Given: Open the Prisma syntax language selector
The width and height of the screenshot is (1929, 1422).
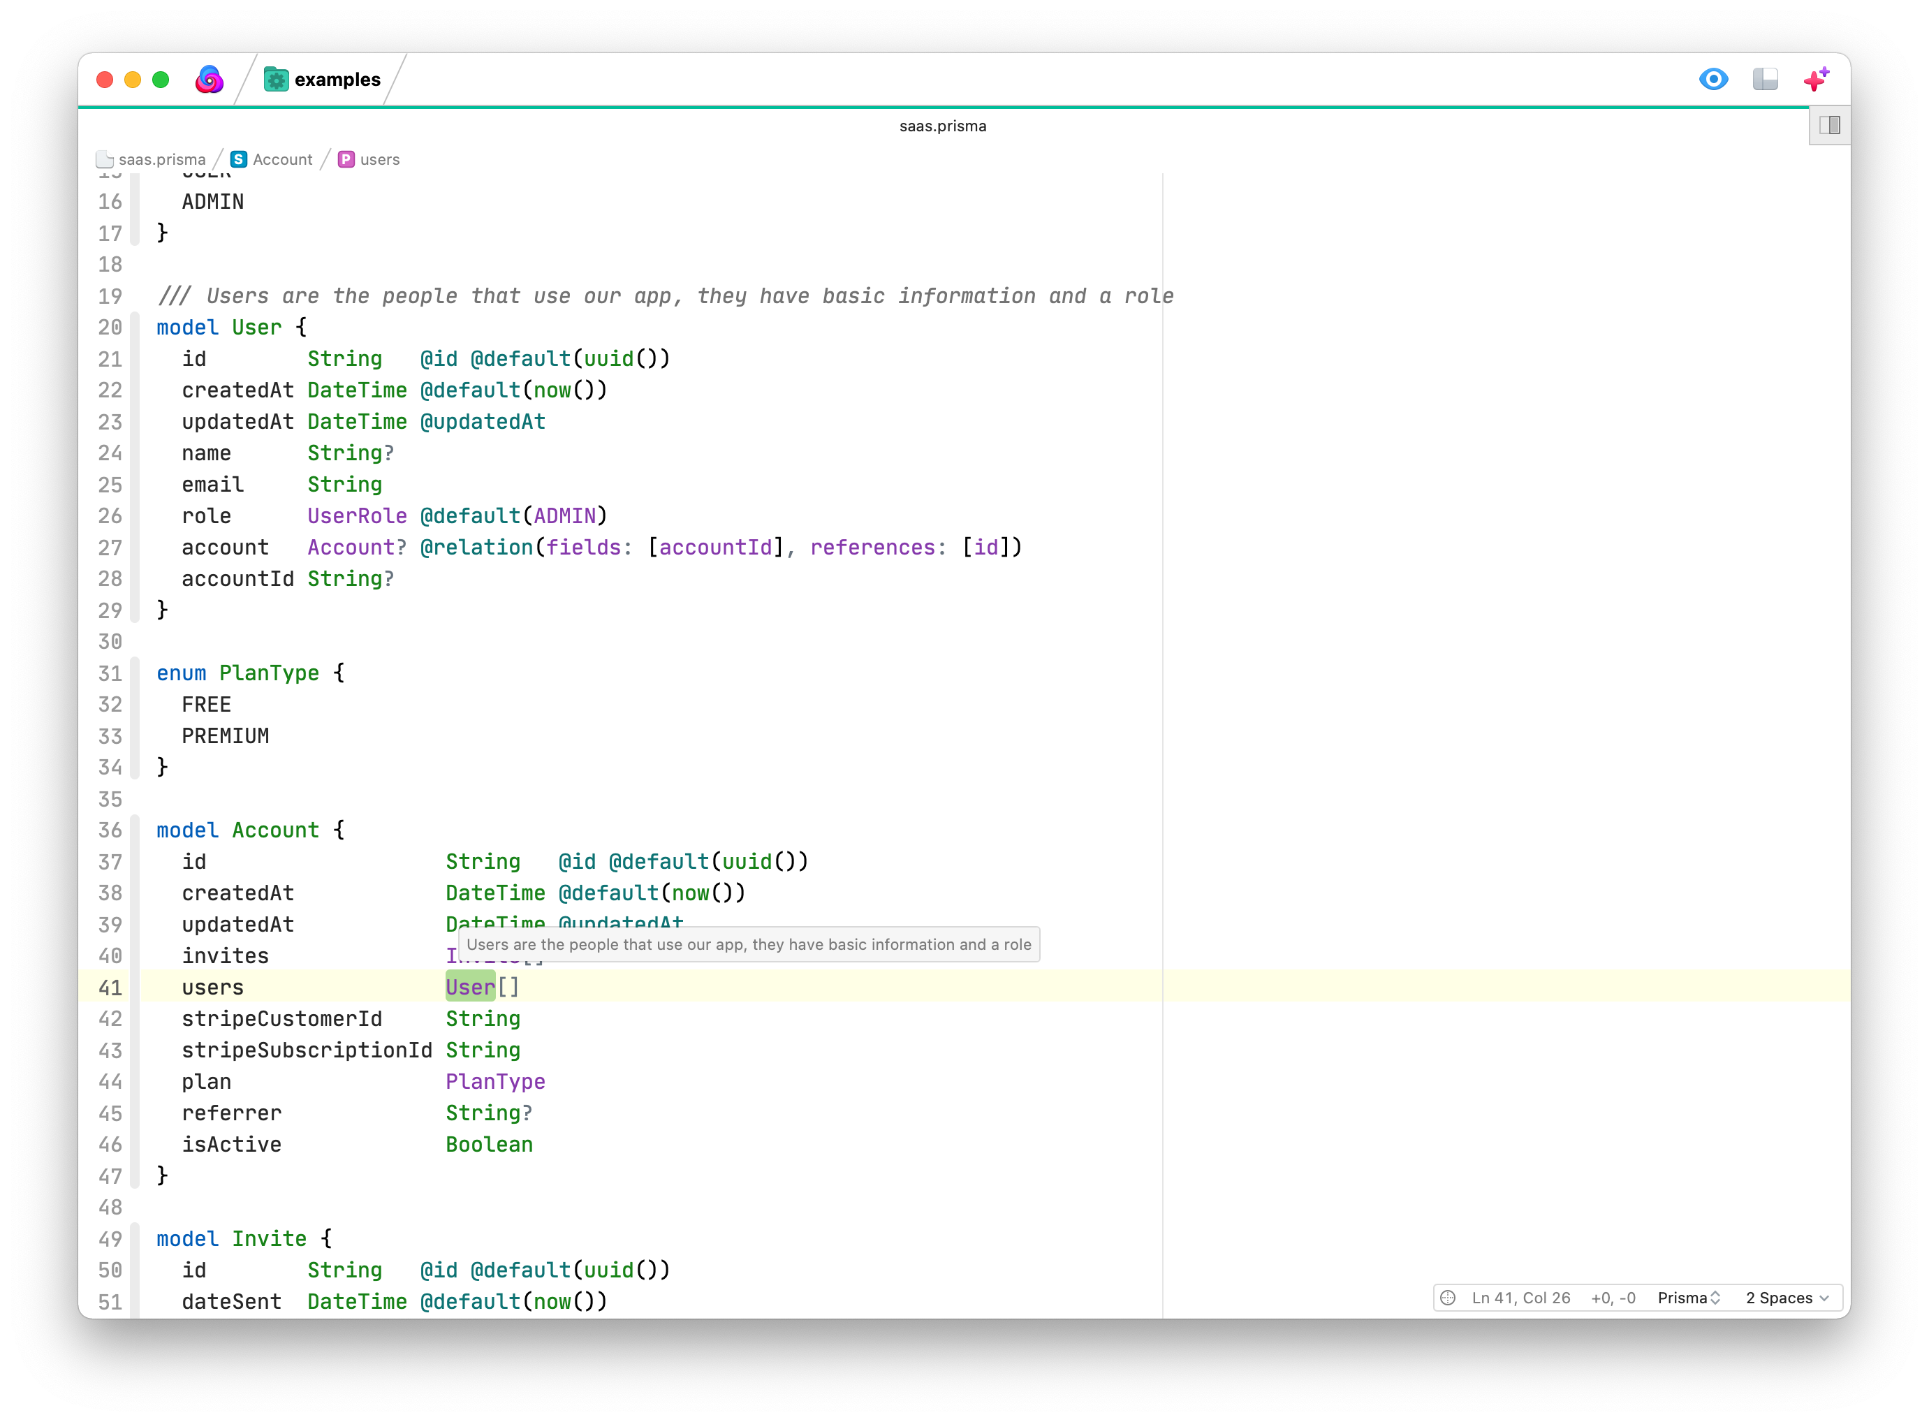Looking at the screenshot, I should point(1688,1298).
